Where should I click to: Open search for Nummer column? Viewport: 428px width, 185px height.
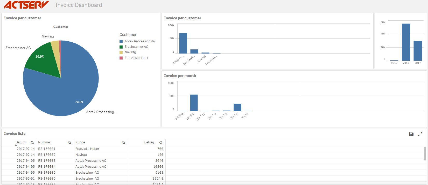[x=70, y=143]
